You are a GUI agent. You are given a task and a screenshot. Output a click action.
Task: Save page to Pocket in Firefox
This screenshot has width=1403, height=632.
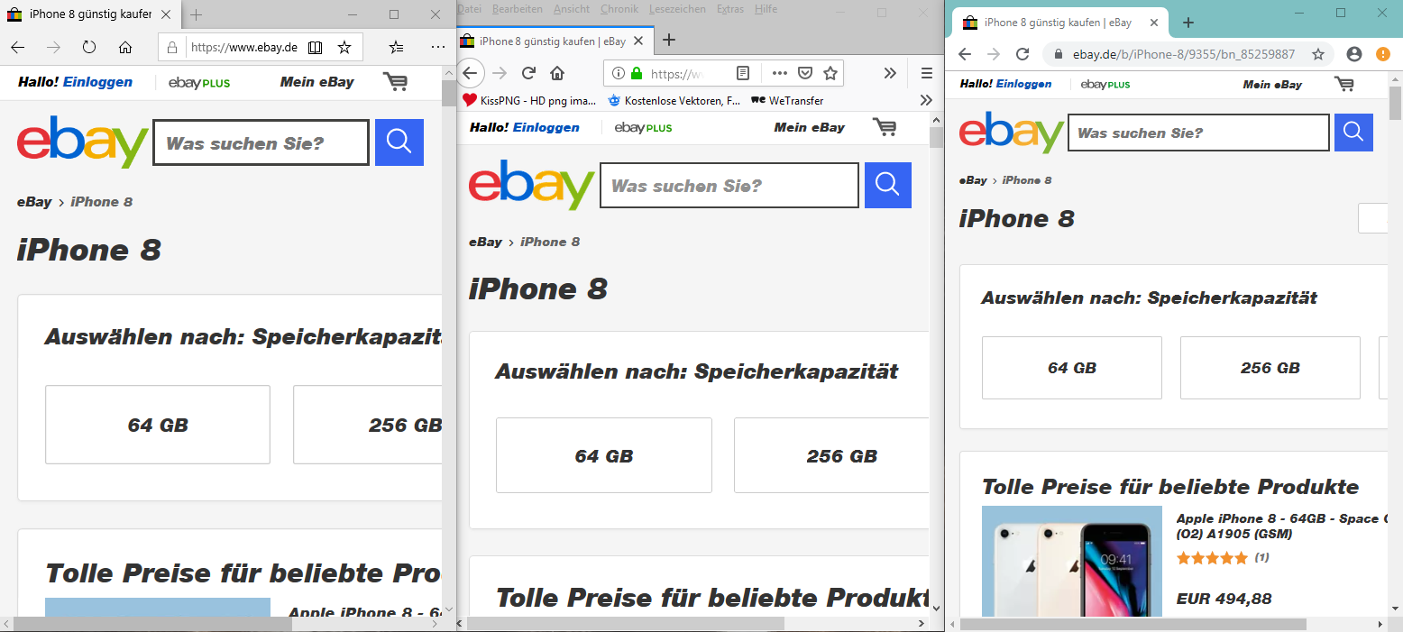click(806, 73)
